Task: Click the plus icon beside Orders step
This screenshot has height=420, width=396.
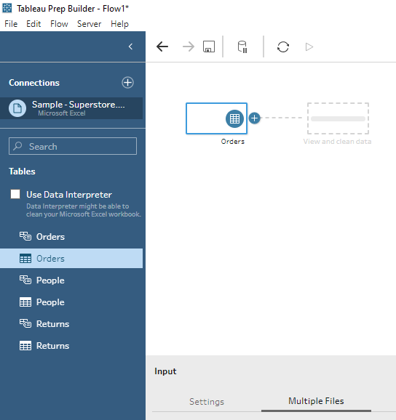Action: pyautogui.click(x=254, y=118)
